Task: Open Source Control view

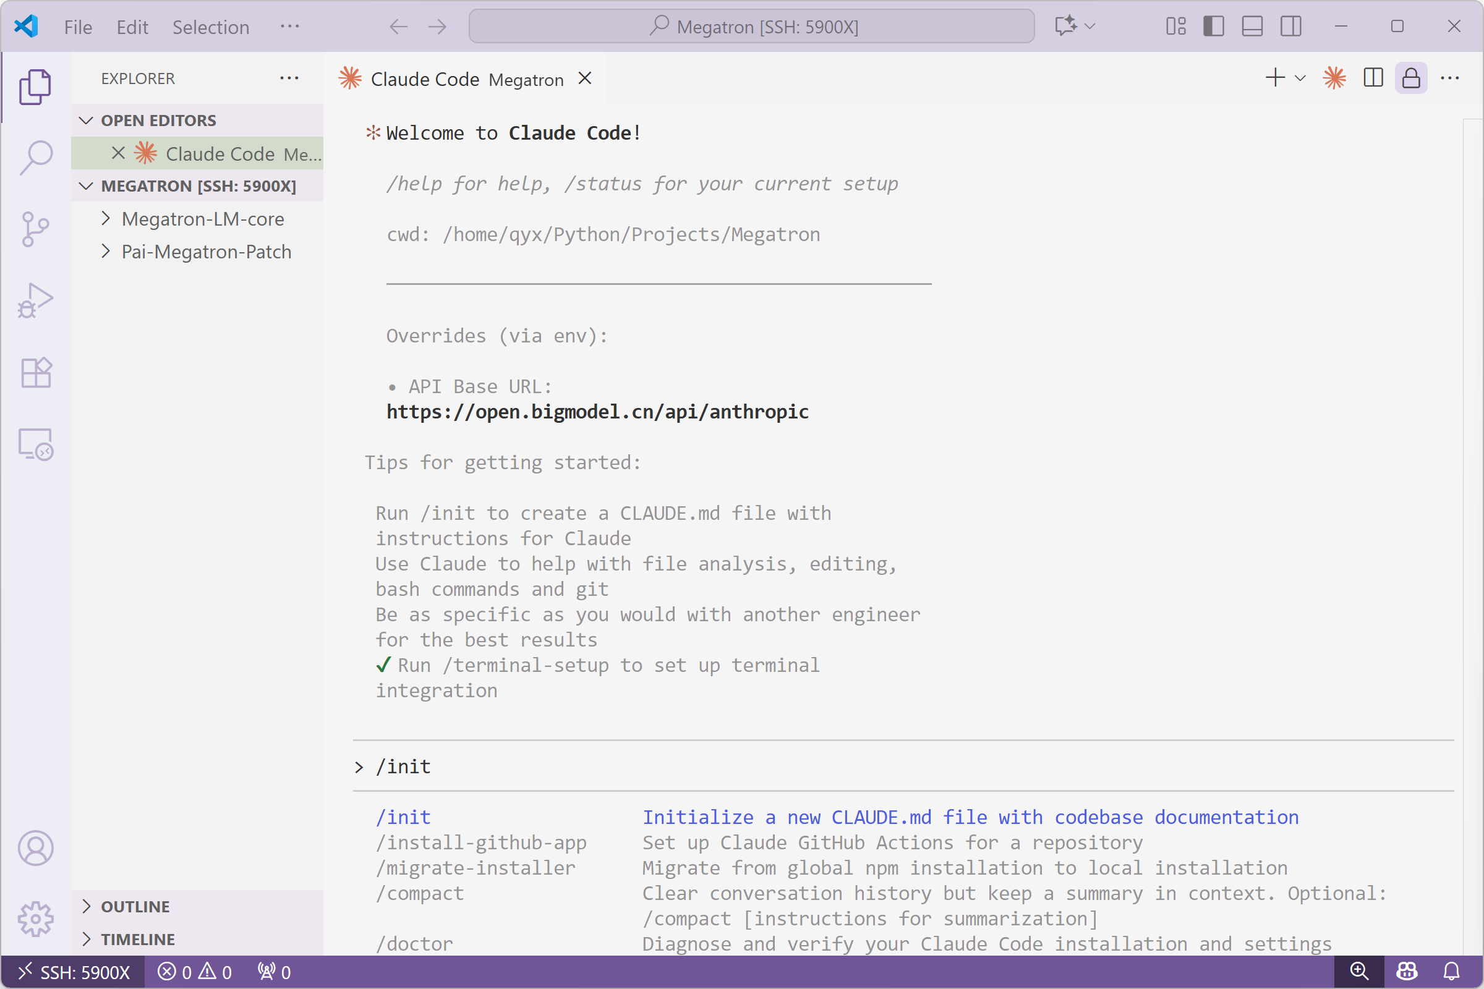Action: click(35, 229)
